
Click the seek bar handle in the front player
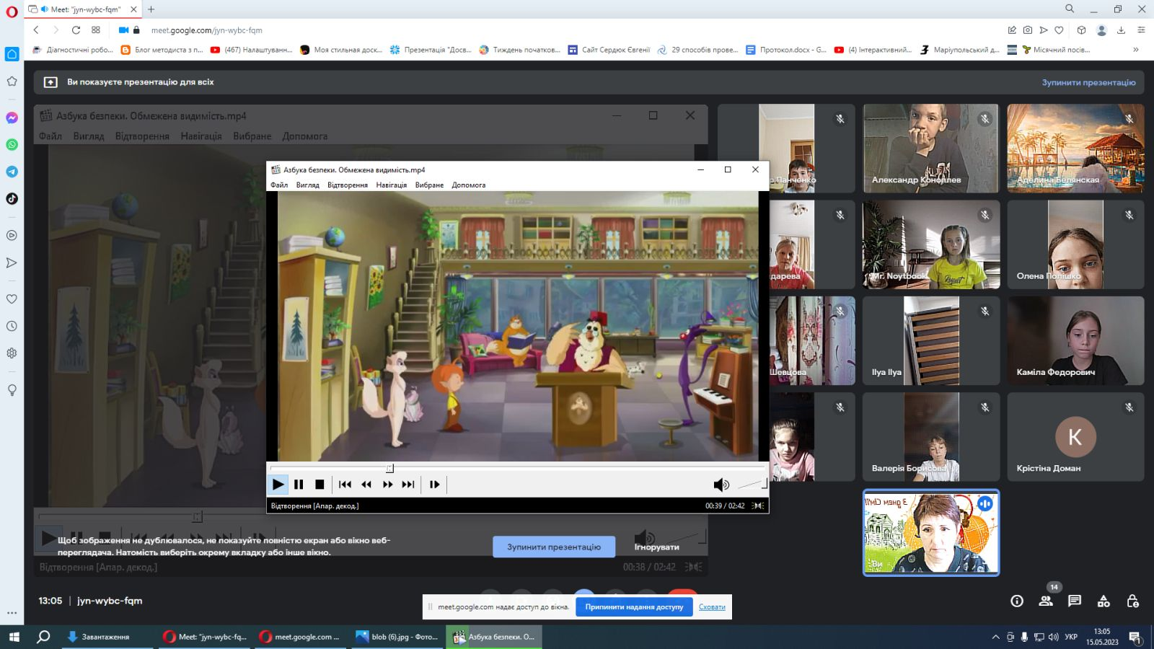tap(389, 468)
